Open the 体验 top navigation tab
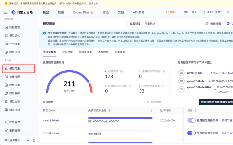The height and width of the screenshot is (145, 233). pos(106,12)
